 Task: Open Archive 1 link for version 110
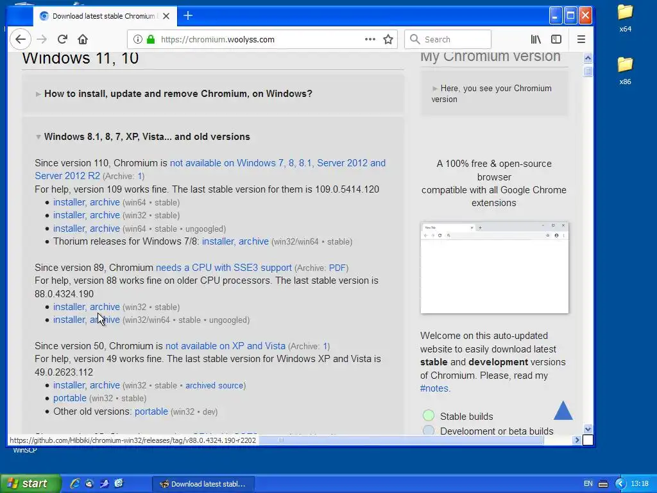[141, 176]
